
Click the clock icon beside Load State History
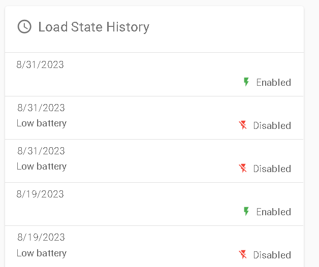point(24,26)
